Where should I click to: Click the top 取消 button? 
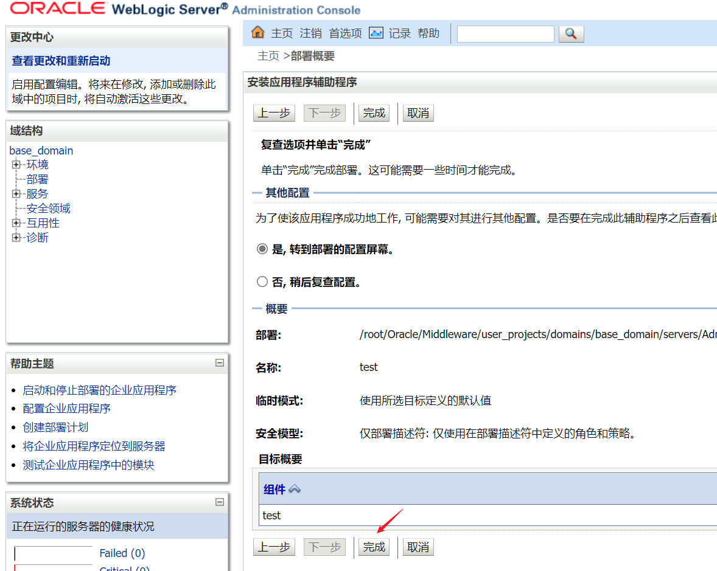click(418, 113)
